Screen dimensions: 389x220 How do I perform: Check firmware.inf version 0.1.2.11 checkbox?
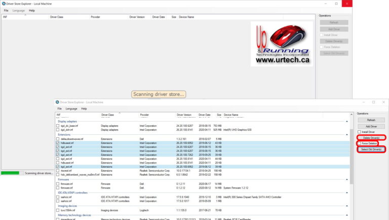tap(58, 184)
